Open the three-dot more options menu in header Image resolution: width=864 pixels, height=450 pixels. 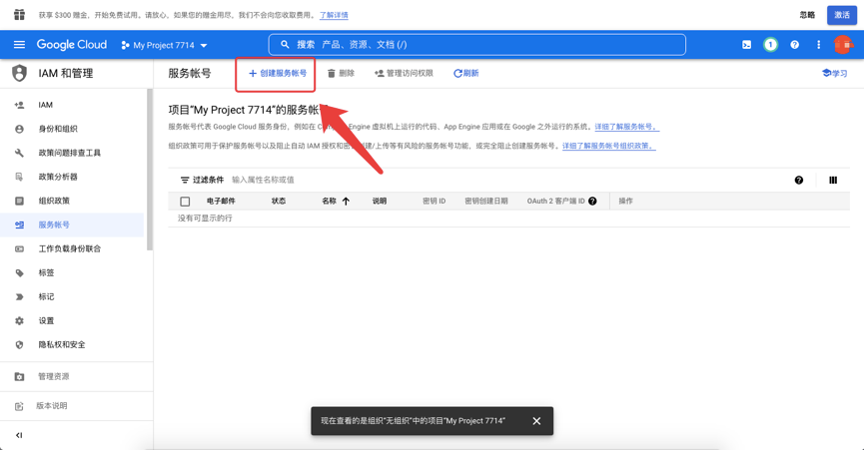818,45
